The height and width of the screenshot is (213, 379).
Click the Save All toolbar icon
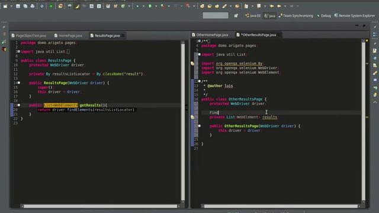tap(25, 6)
